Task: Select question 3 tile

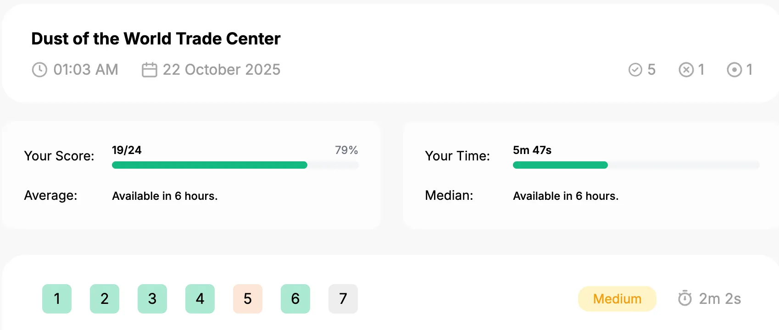Action: click(x=152, y=299)
